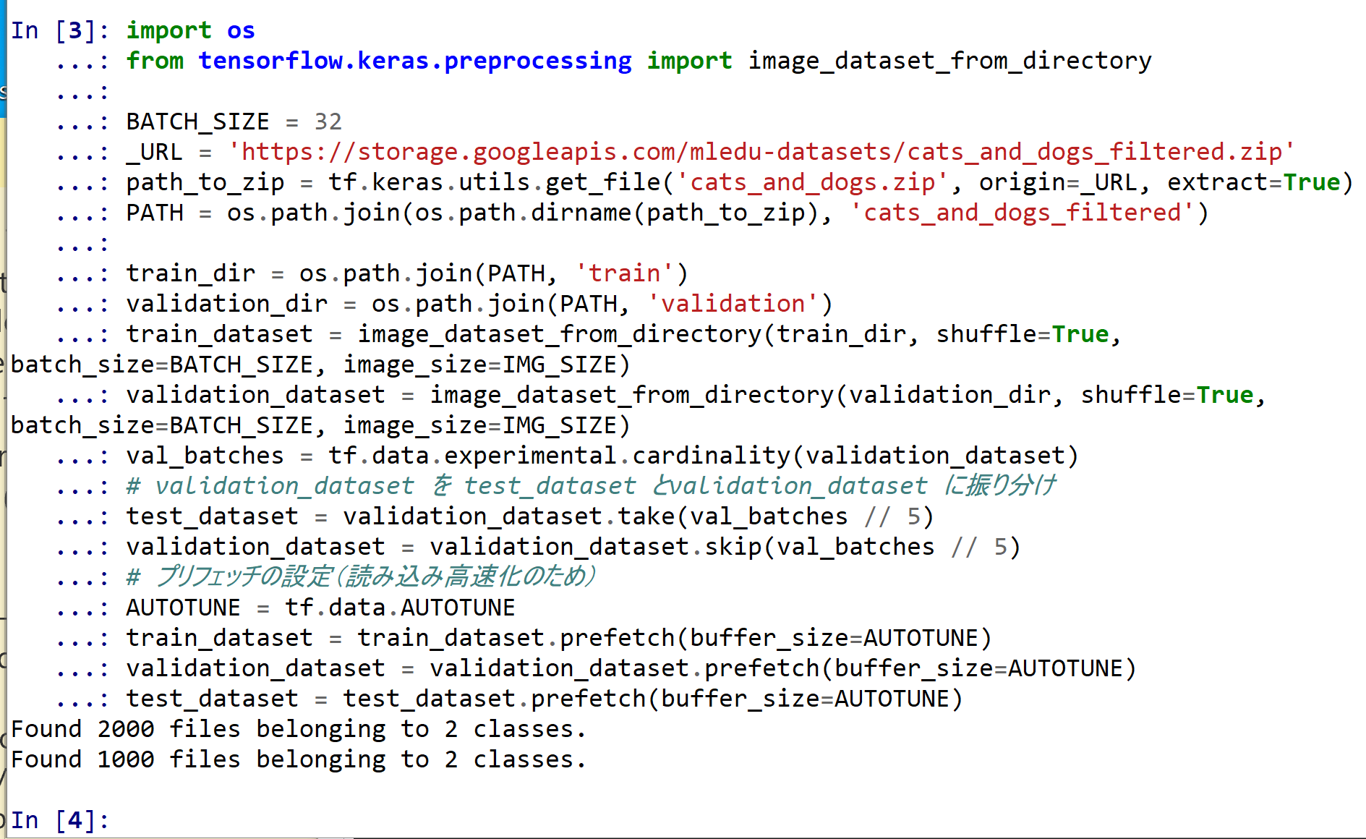Click the empty In [4] input prompt
Image resolution: width=1366 pixels, height=839 pixels.
point(59,820)
